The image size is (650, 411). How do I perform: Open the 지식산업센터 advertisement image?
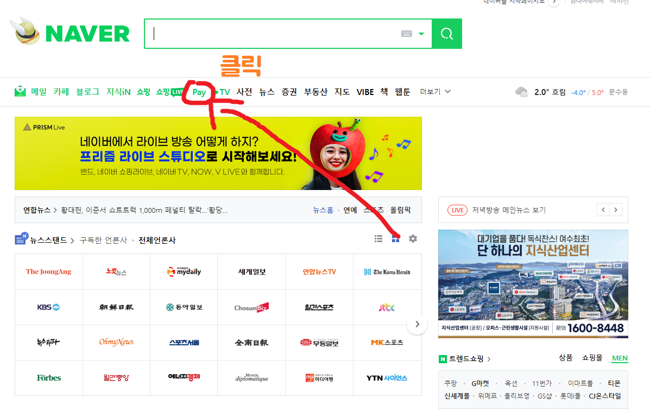(533, 284)
